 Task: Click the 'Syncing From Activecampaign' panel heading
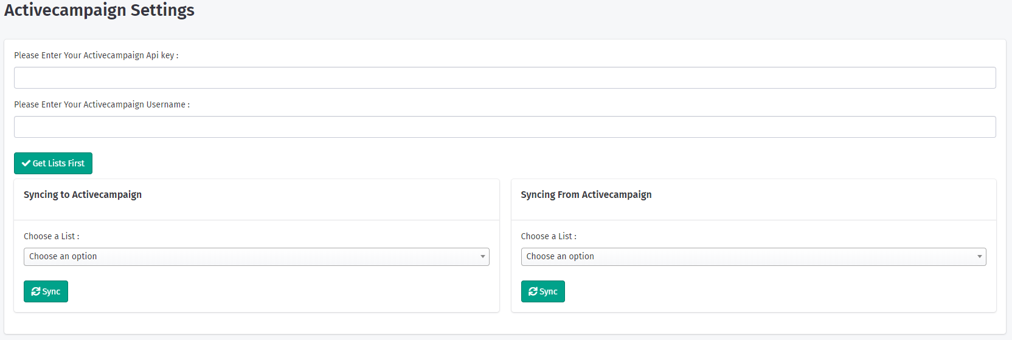586,194
